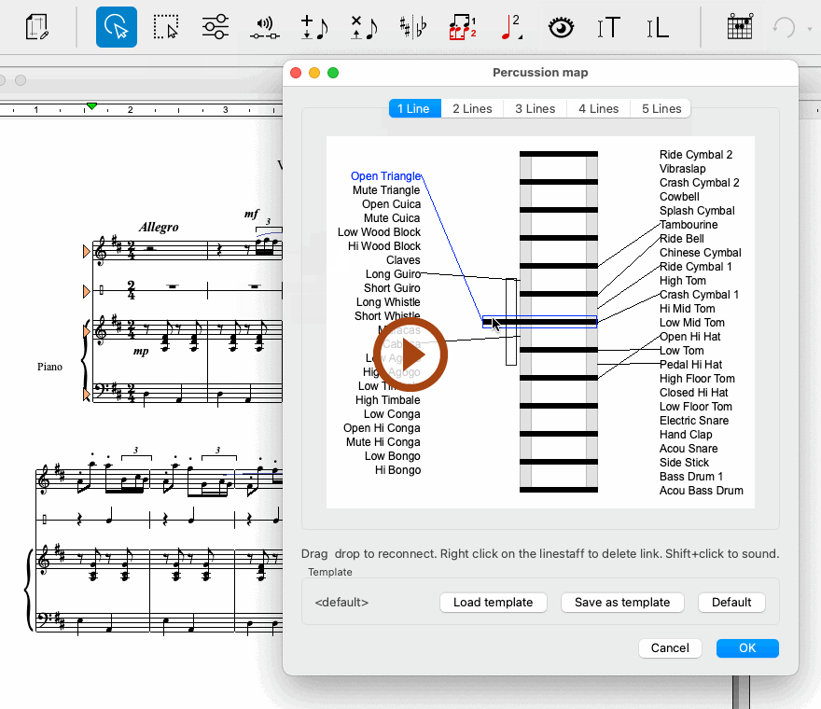The width and height of the screenshot is (821, 709).
Task: Select the lyrics insertion tool
Action: pos(658,27)
